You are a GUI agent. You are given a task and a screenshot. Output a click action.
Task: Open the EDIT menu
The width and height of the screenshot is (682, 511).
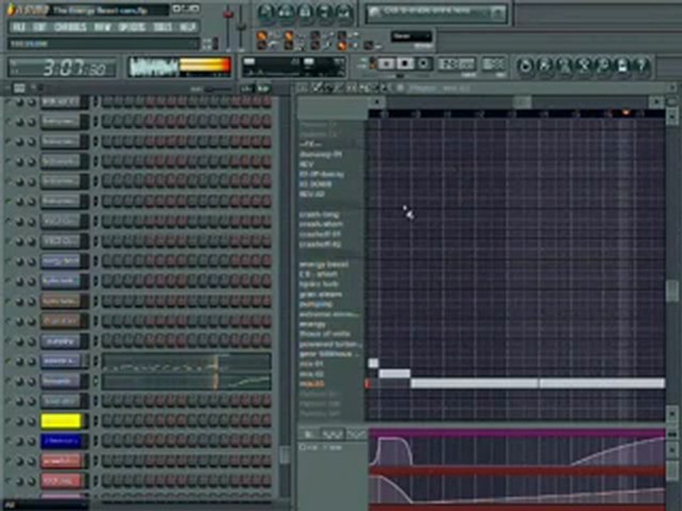point(40,28)
